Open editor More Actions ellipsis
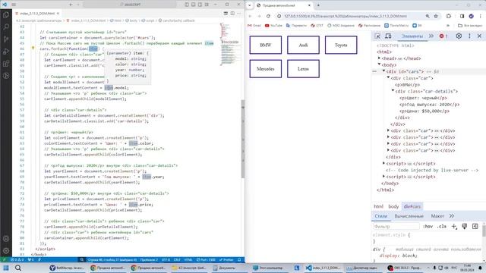This screenshot has height=273, width=486. pos(238,14)
